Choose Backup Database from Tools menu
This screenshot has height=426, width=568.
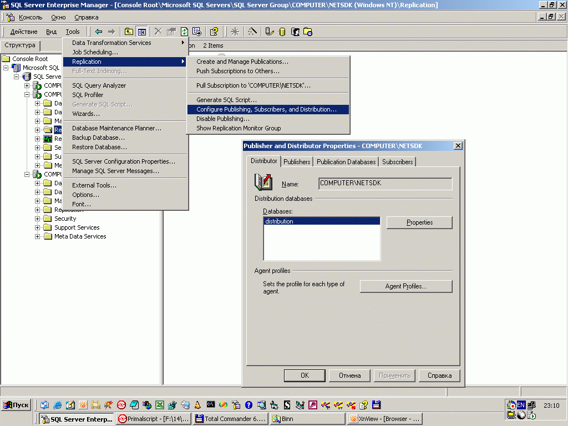125,138
